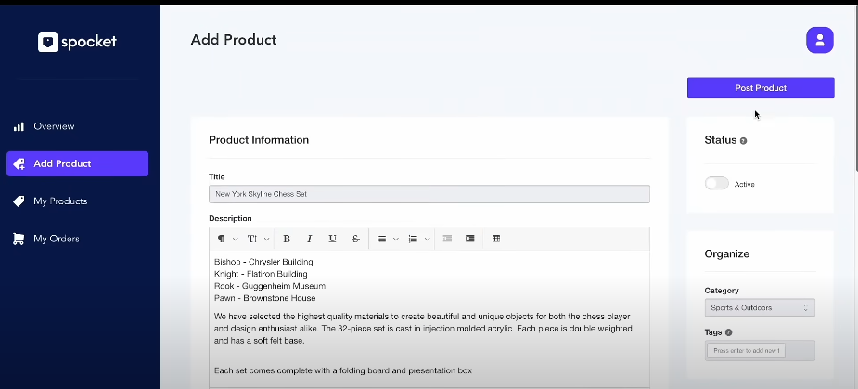Image resolution: width=858 pixels, height=389 pixels.
Task: Click the Title field with New York Skyline Chess Set
Action: pos(429,194)
